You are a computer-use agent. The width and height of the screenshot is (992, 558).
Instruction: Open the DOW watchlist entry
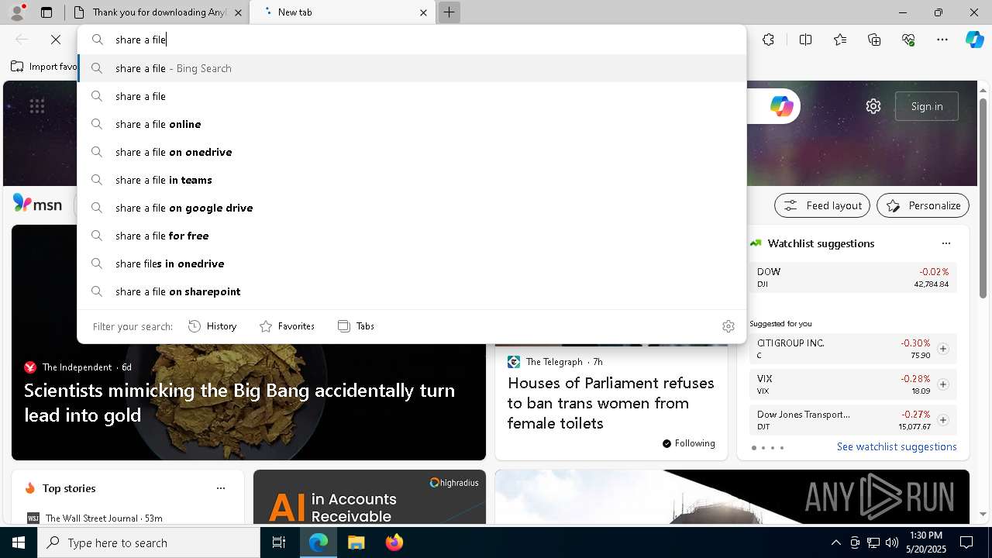pos(852,277)
